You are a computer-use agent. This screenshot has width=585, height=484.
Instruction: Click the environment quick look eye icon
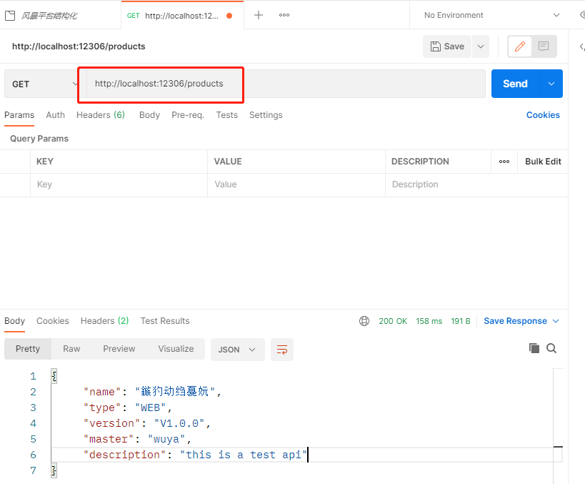(x=582, y=15)
